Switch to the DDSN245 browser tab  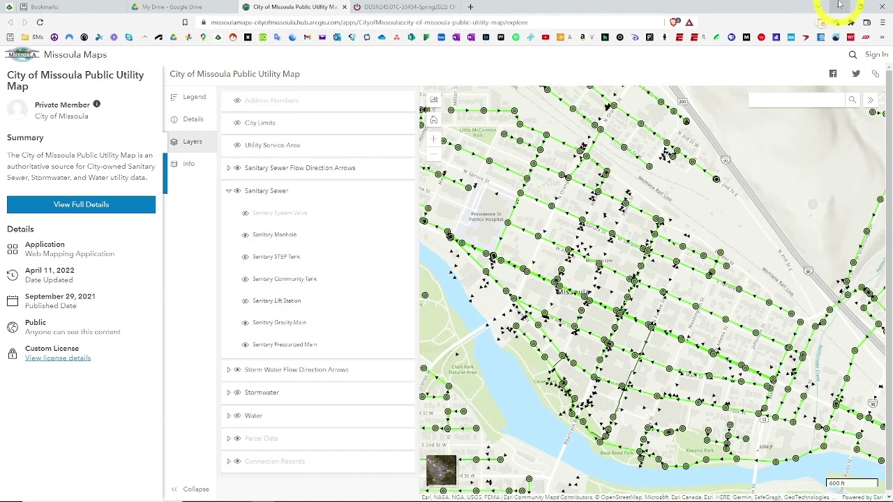click(x=405, y=7)
